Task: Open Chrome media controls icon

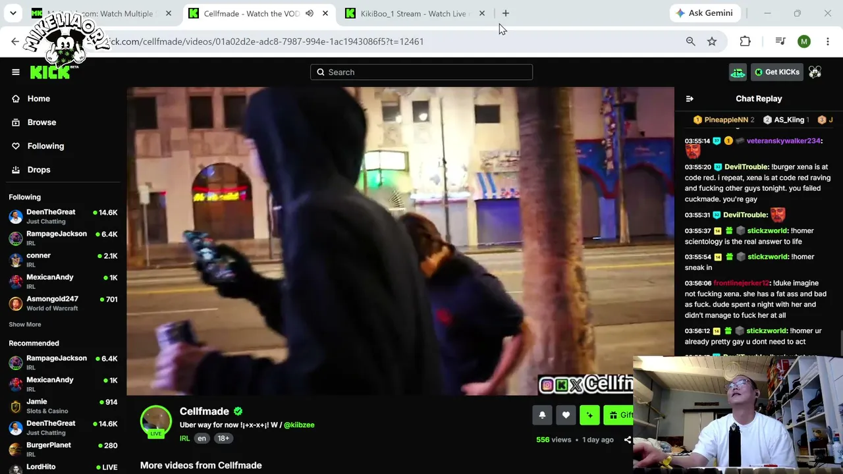Action: 780,41
